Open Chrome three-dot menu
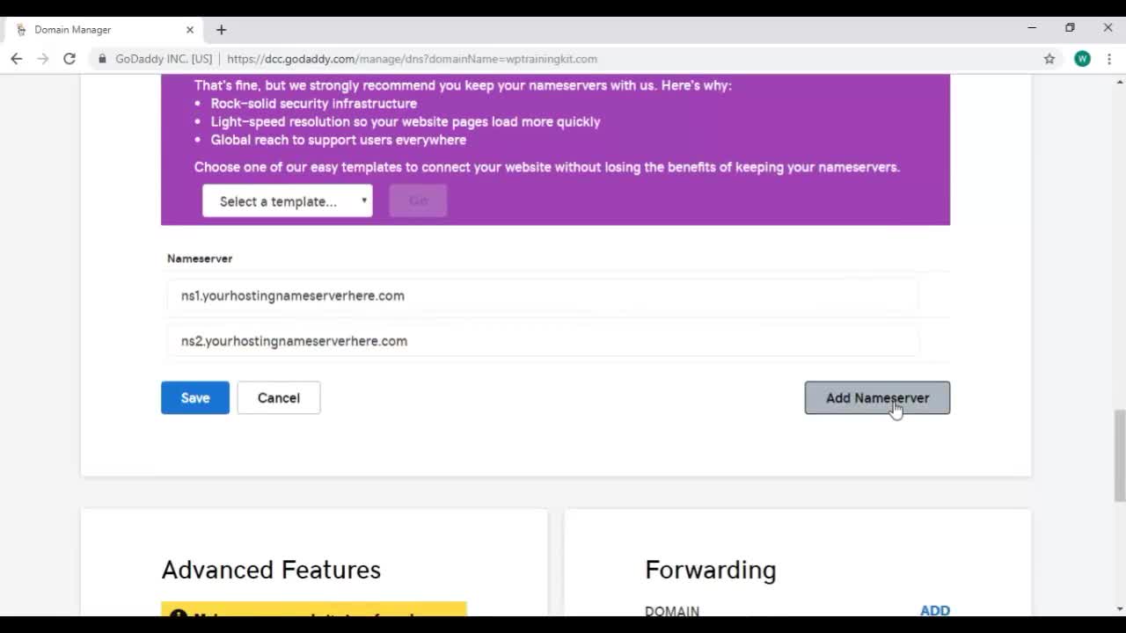1126x633 pixels. point(1109,59)
